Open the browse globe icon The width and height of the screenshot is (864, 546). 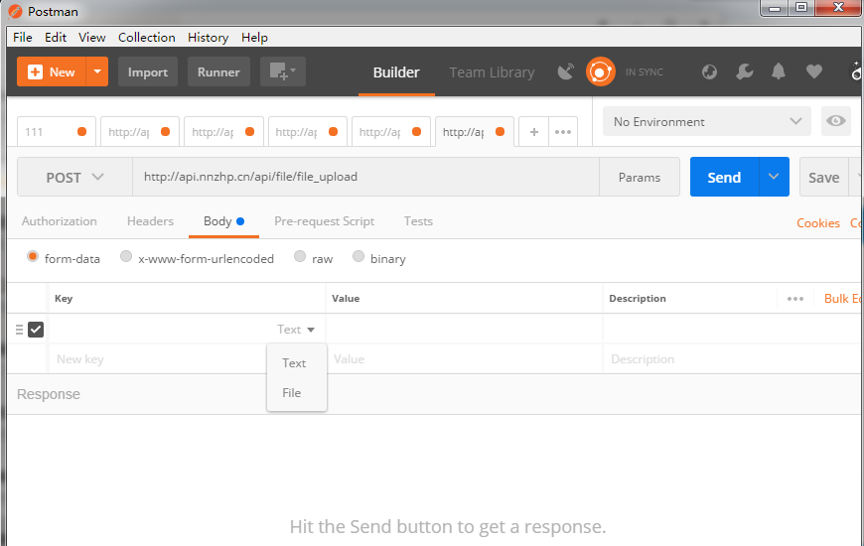click(709, 71)
